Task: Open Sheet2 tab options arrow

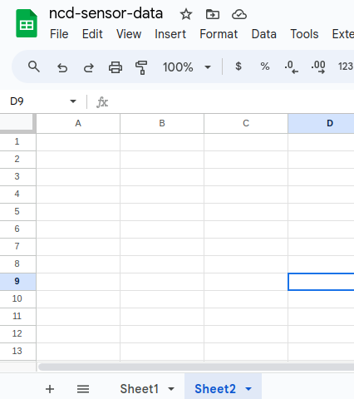Action: tap(248, 389)
